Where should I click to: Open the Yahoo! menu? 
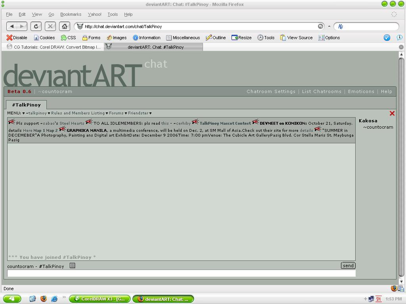[94, 15]
